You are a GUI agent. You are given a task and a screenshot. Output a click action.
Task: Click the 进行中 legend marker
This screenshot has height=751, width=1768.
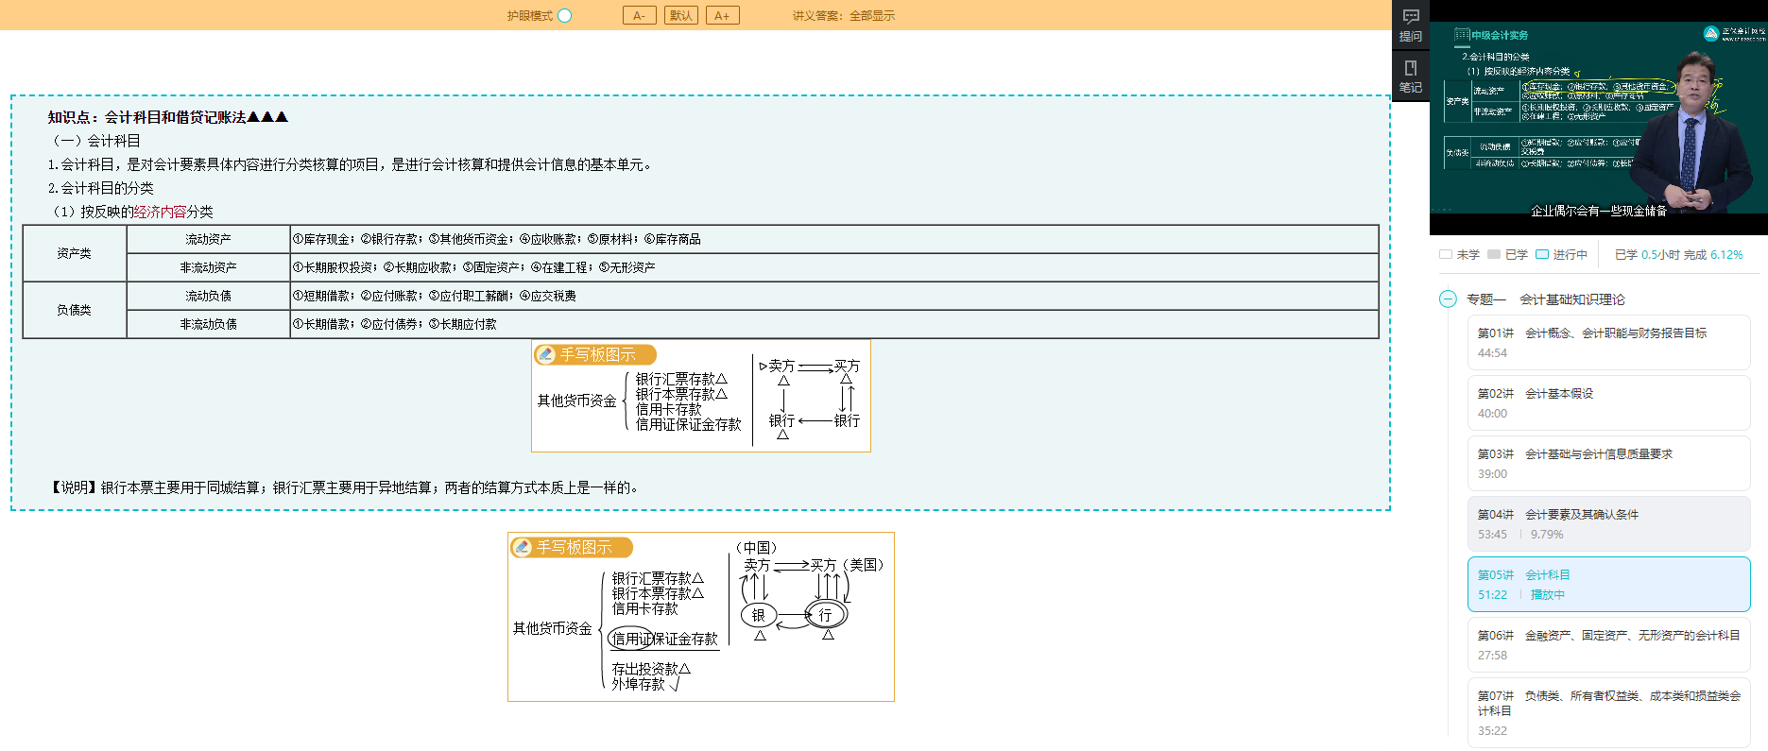(x=1541, y=254)
